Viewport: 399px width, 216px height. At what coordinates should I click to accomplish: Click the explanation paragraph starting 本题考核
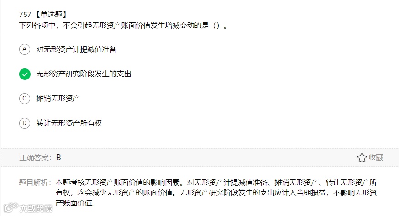(216, 193)
